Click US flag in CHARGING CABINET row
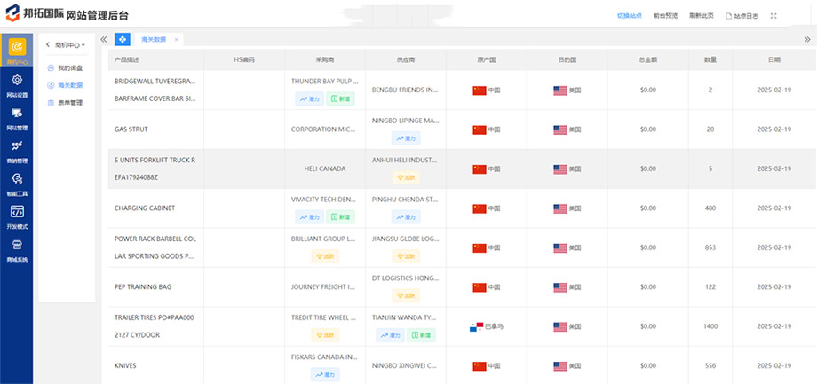Image resolution: width=817 pixels, height=384 pixels. pos(560,208)
